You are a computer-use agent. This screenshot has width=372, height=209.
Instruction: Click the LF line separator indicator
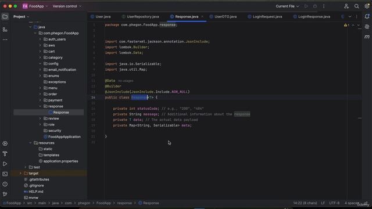coord(323,203)
